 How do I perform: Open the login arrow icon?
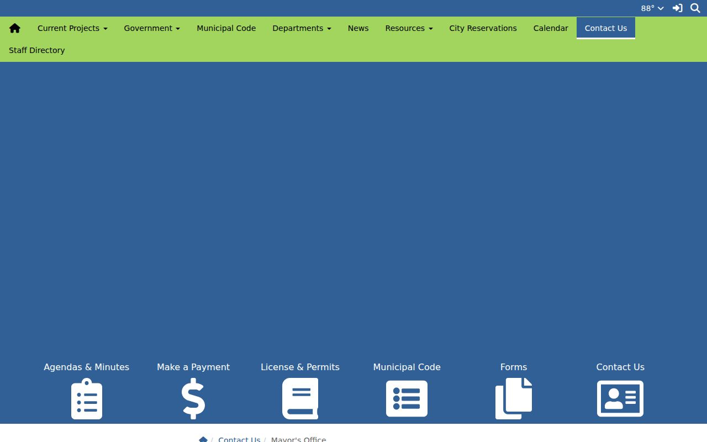677,8
